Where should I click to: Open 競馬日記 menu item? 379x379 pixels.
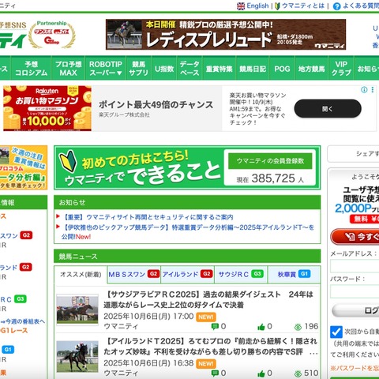tap(253, 69)
